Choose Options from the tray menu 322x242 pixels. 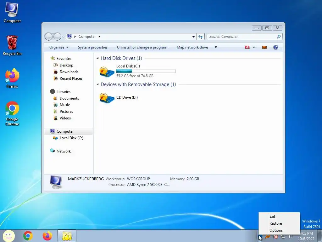coord(276,230)
